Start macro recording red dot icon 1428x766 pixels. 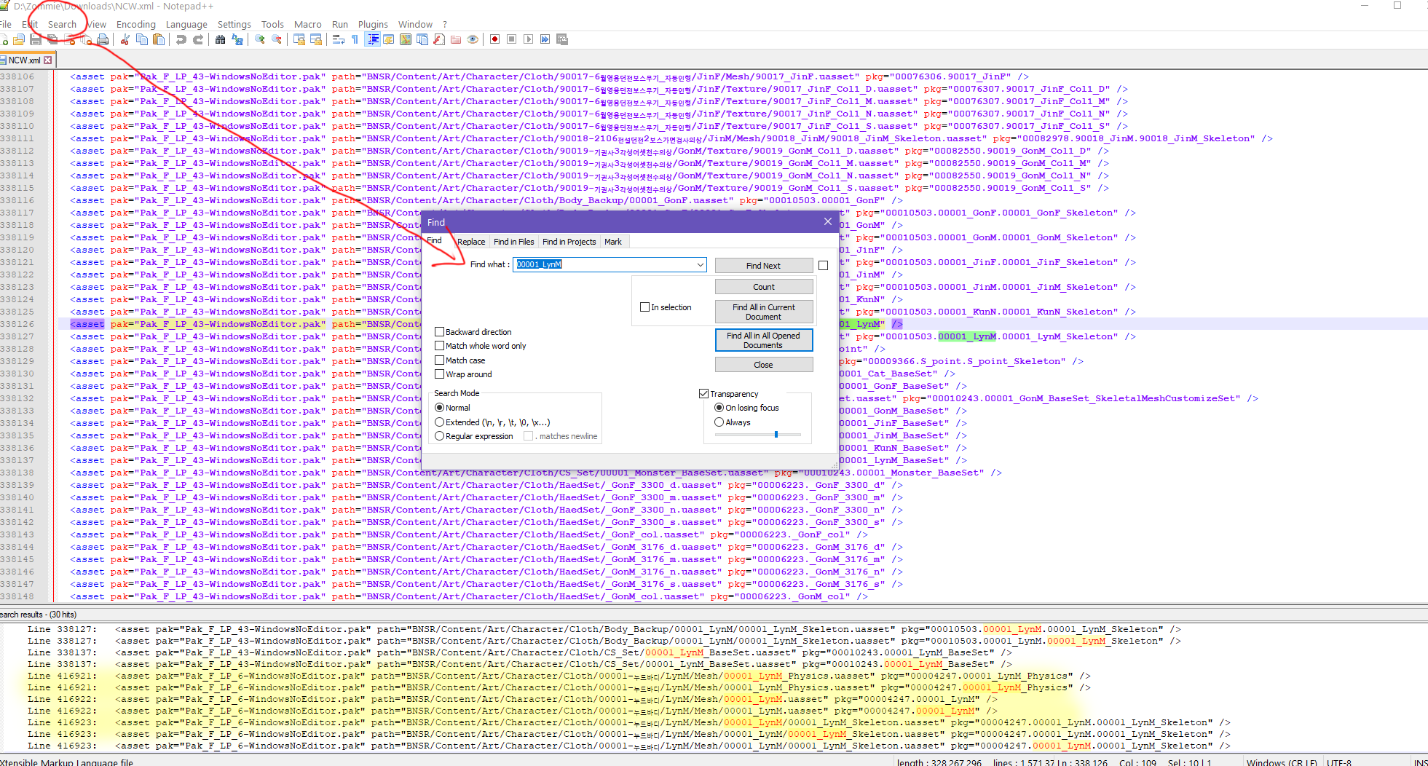click(495, 39)
